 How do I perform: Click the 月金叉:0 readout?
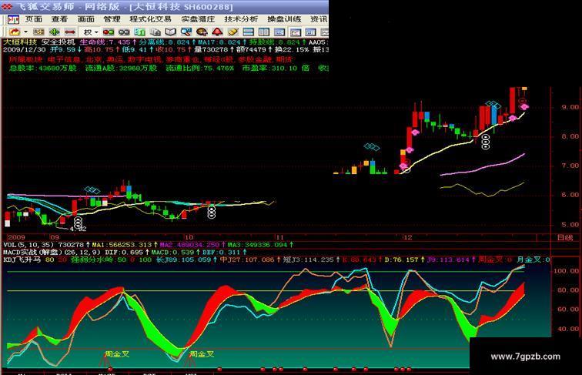533,260
